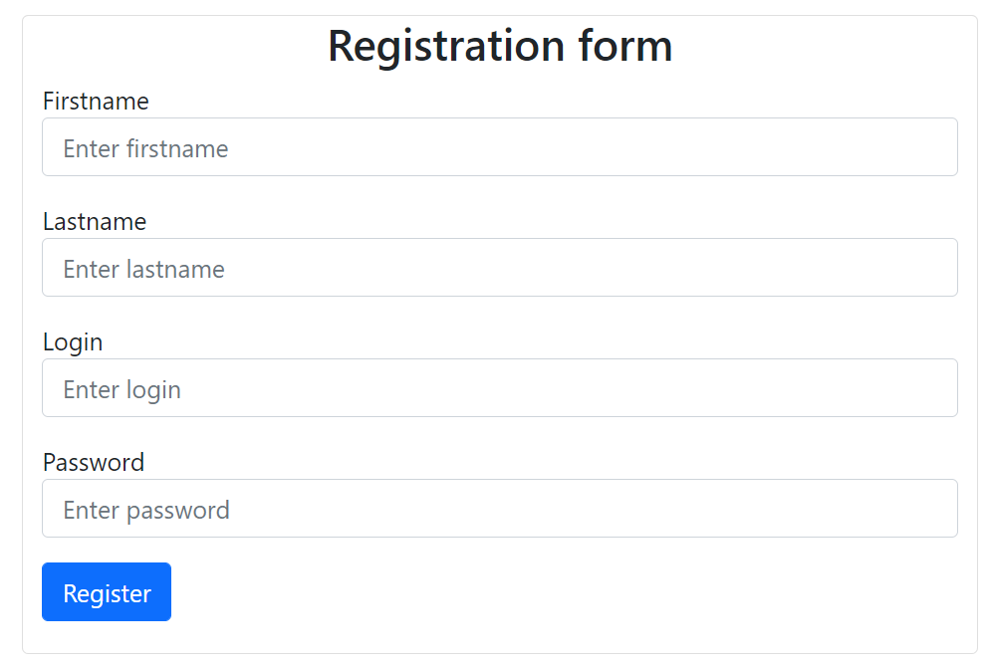
Task: Click the Registration form heading
Action: (x=500, y=45)
